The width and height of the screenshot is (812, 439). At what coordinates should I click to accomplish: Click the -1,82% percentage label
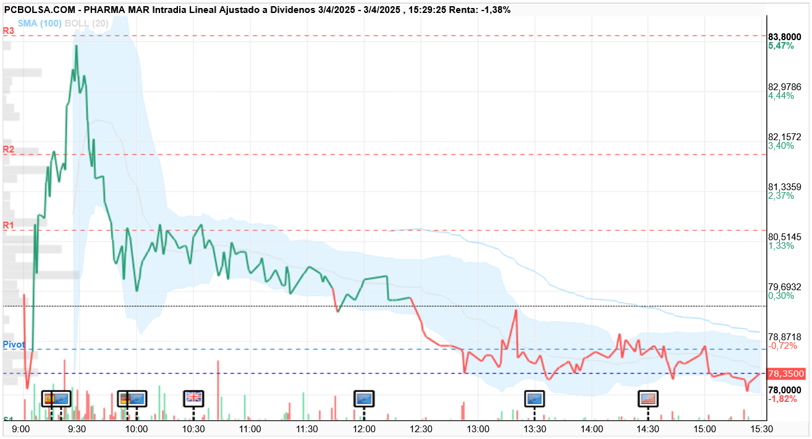click(x=782, y=399)
